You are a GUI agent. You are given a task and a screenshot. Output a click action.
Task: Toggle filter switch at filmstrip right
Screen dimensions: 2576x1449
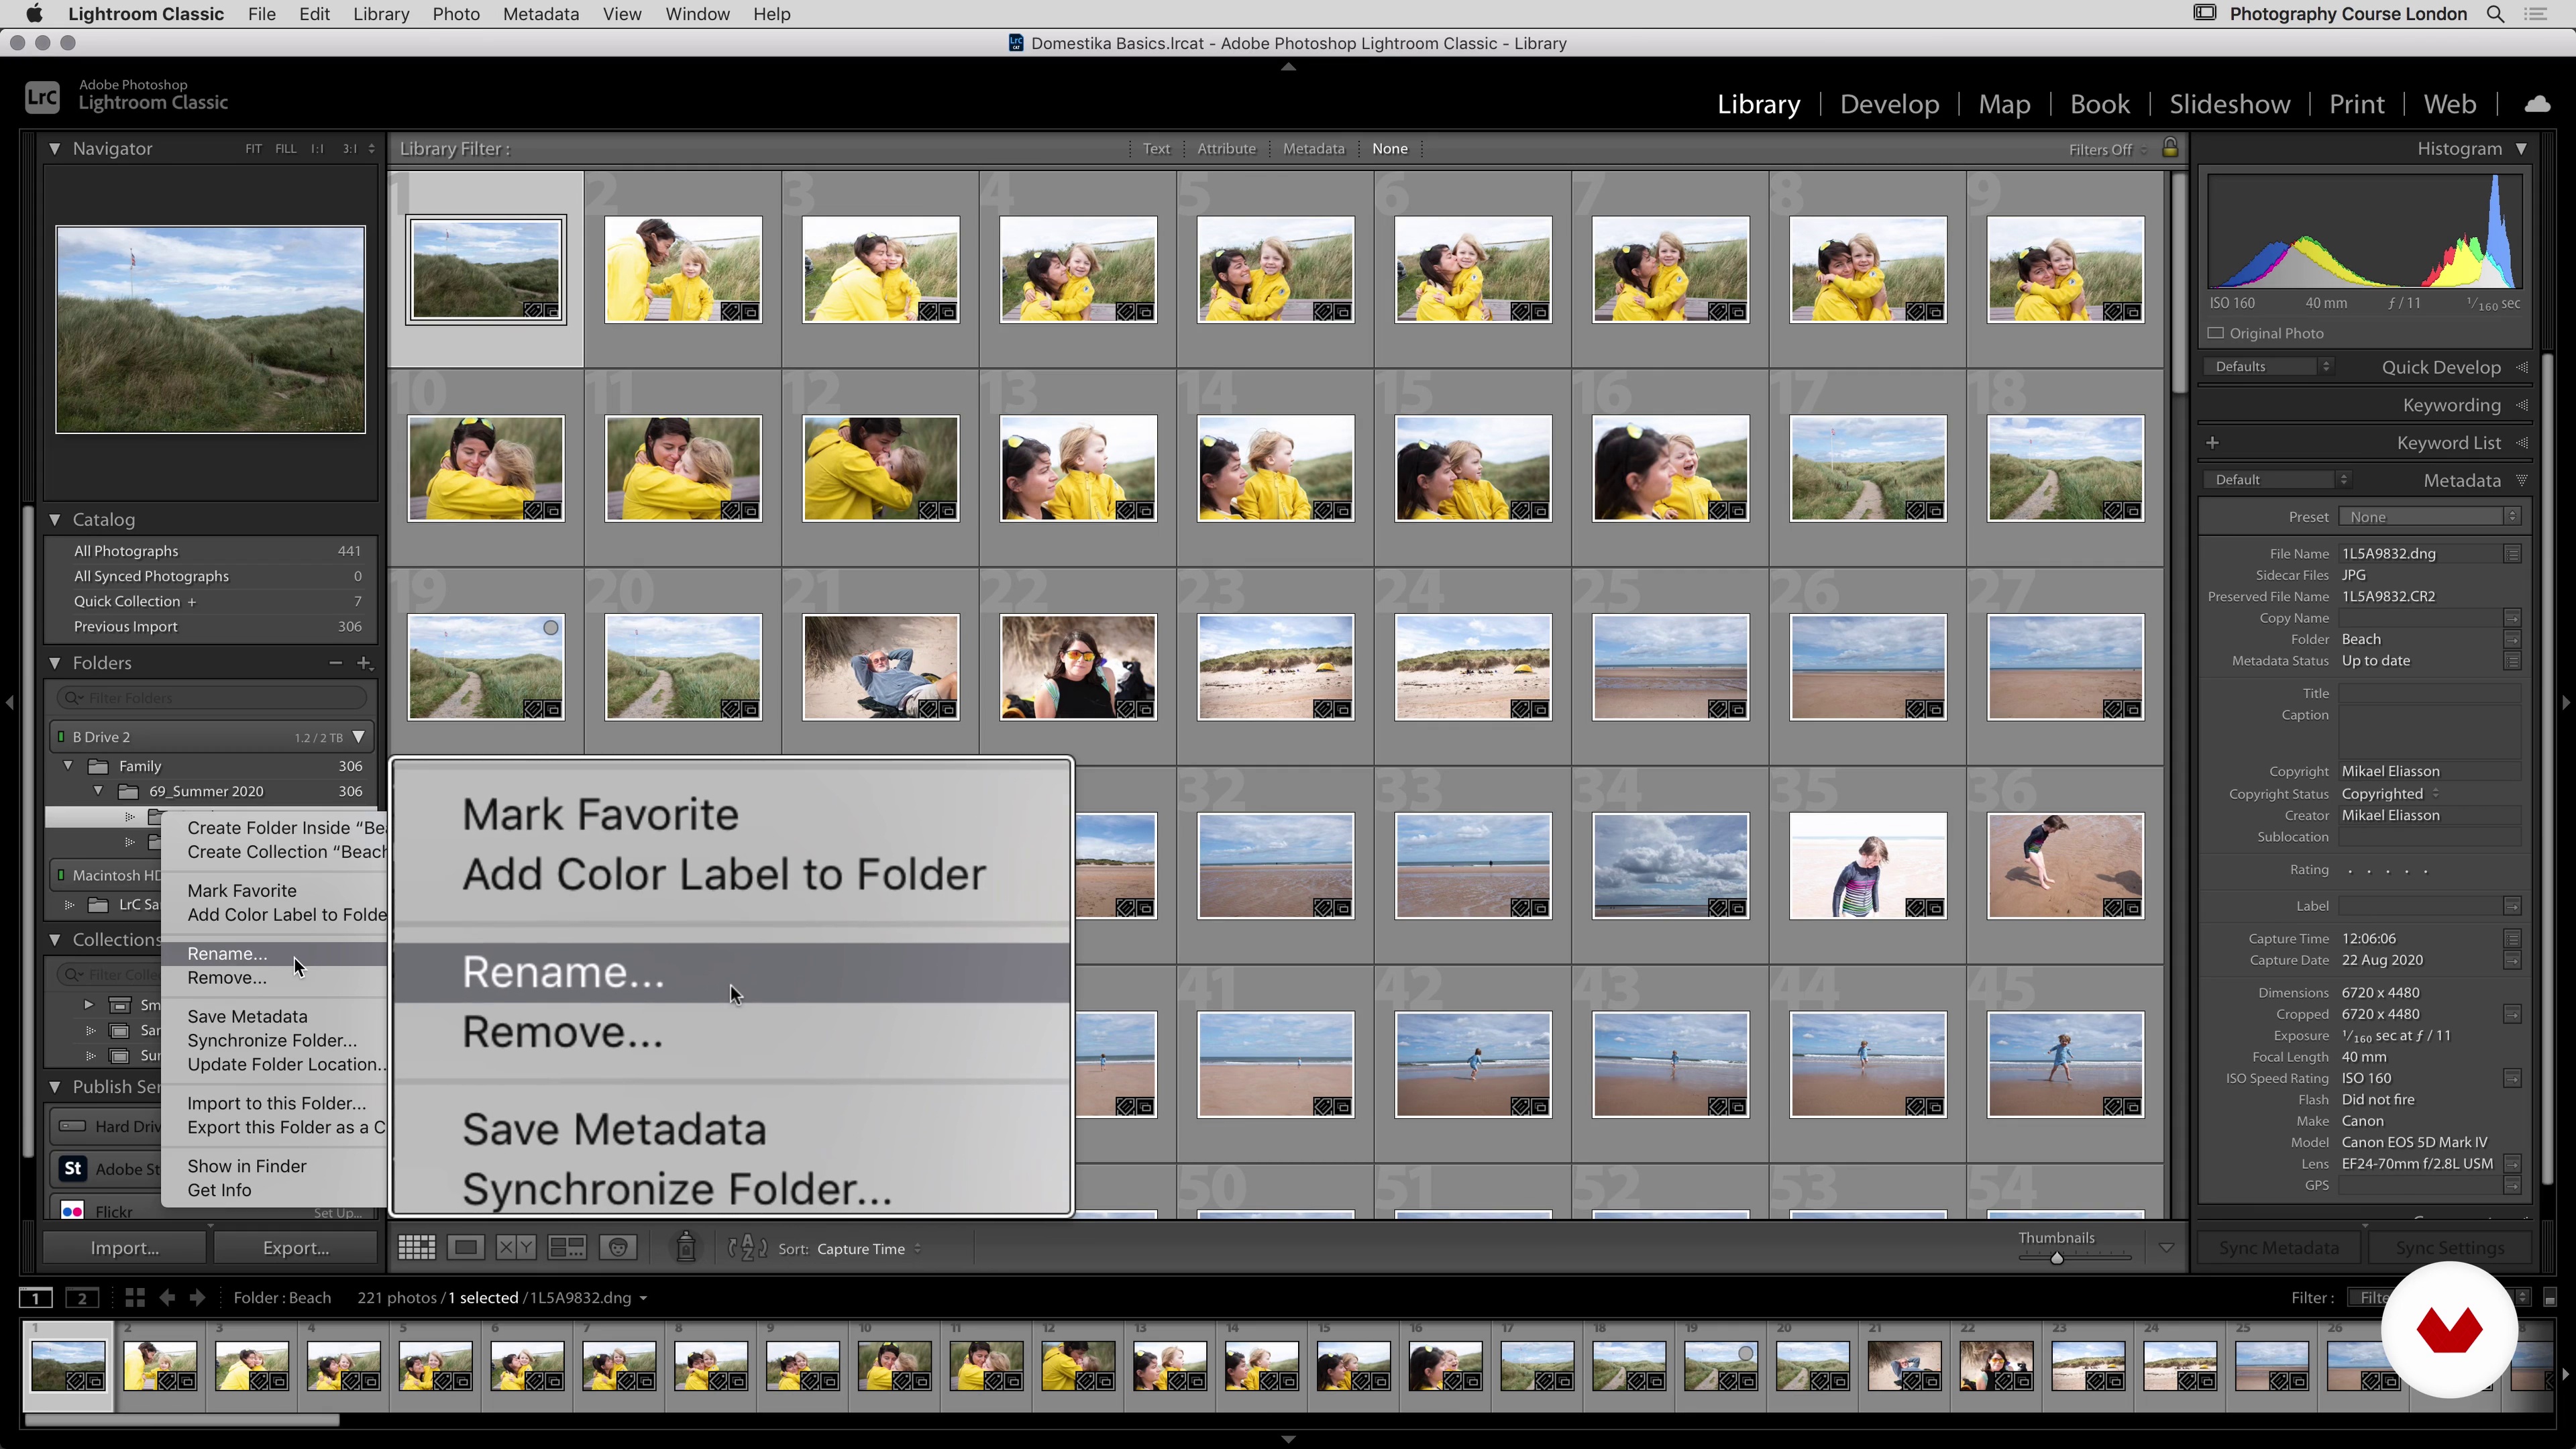point(2549,1298)
